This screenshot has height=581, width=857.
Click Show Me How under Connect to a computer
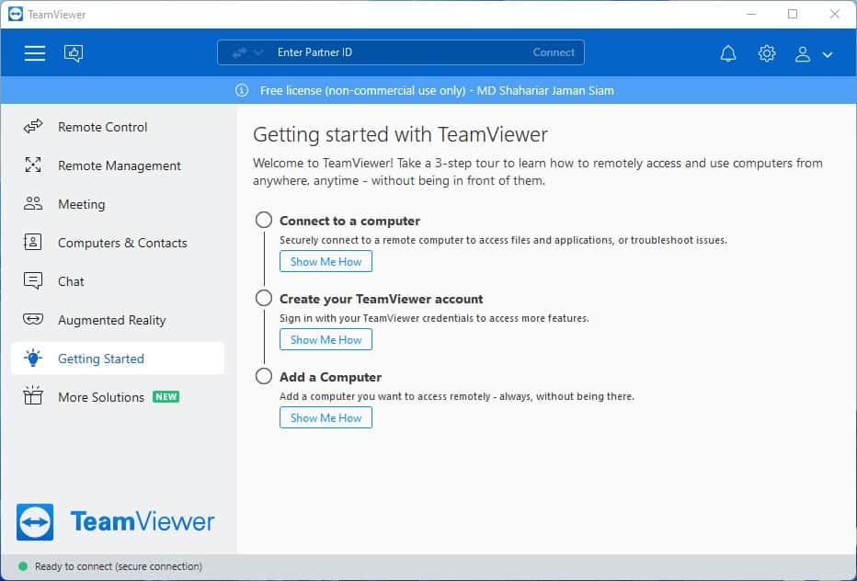point(326,261)
